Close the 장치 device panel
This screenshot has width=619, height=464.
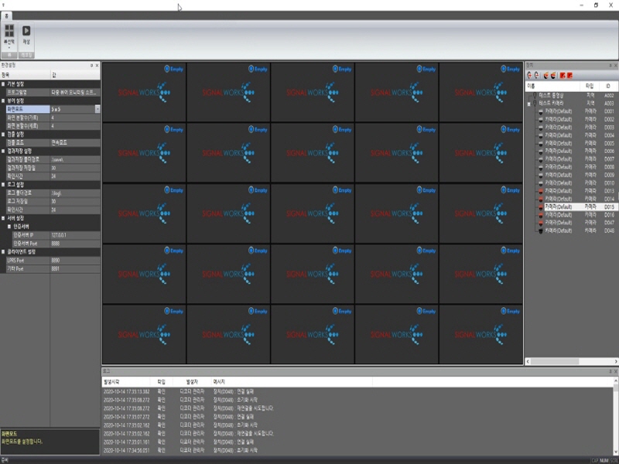(x=615, y=66)
